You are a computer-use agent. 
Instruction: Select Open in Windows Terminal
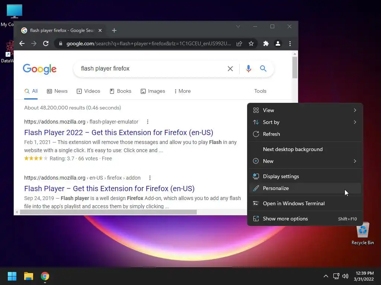tap(305, 204)
